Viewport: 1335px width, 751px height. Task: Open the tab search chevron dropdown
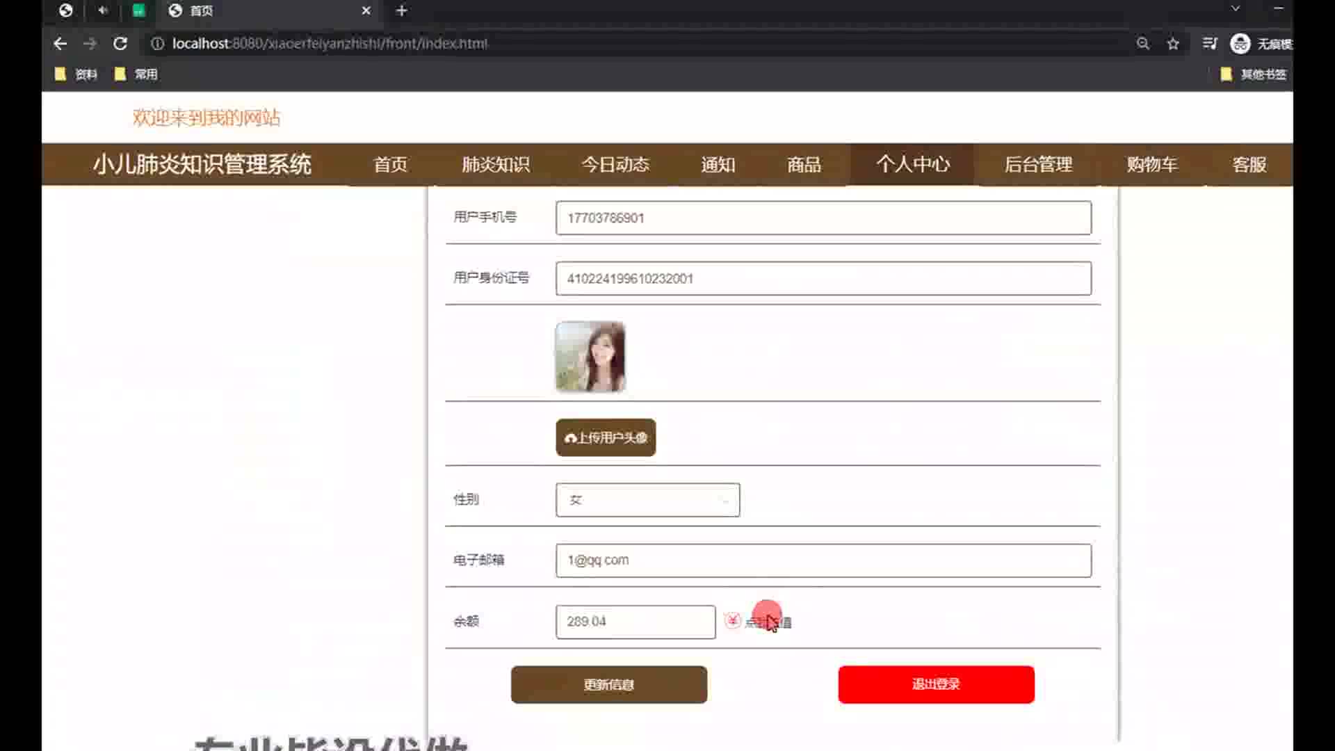1235,9
